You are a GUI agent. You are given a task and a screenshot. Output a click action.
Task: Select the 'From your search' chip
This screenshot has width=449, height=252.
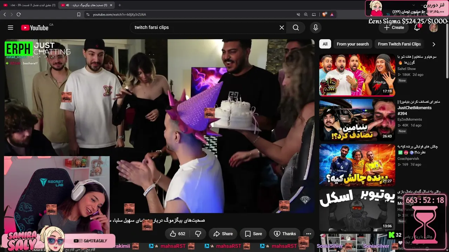coord(353,44)
